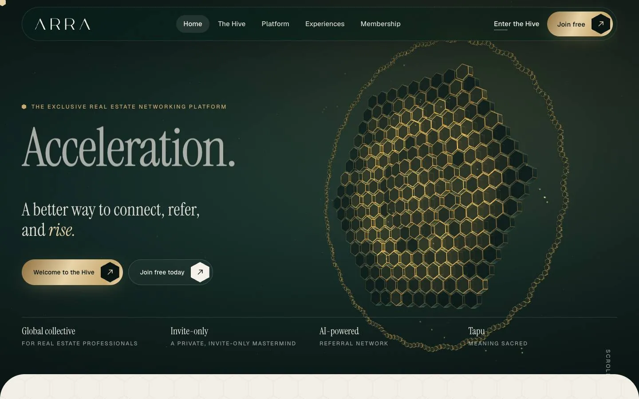
Task: Click the Join free today label on its button
Action: 162,272
